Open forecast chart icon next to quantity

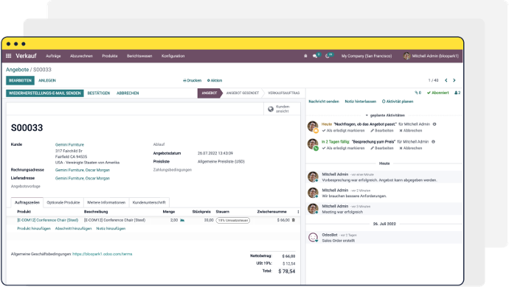182,220
